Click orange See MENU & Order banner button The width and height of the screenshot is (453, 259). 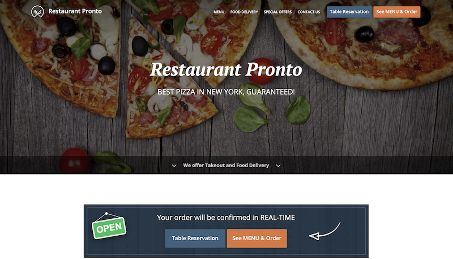257,239
